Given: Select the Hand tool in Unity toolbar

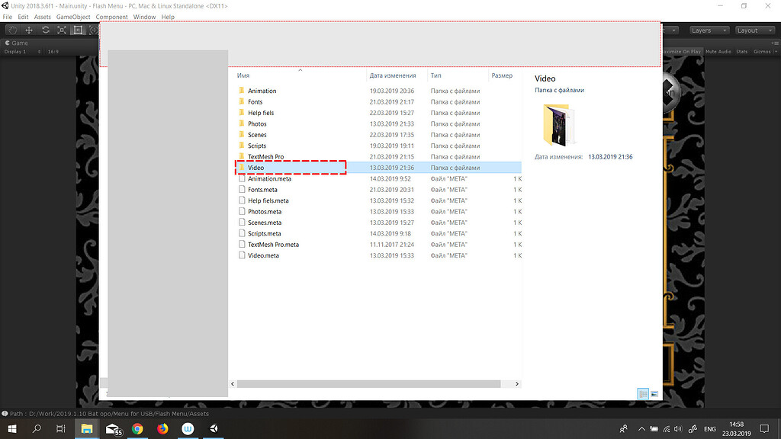Looking at the screenshot, I should [12, 30].
